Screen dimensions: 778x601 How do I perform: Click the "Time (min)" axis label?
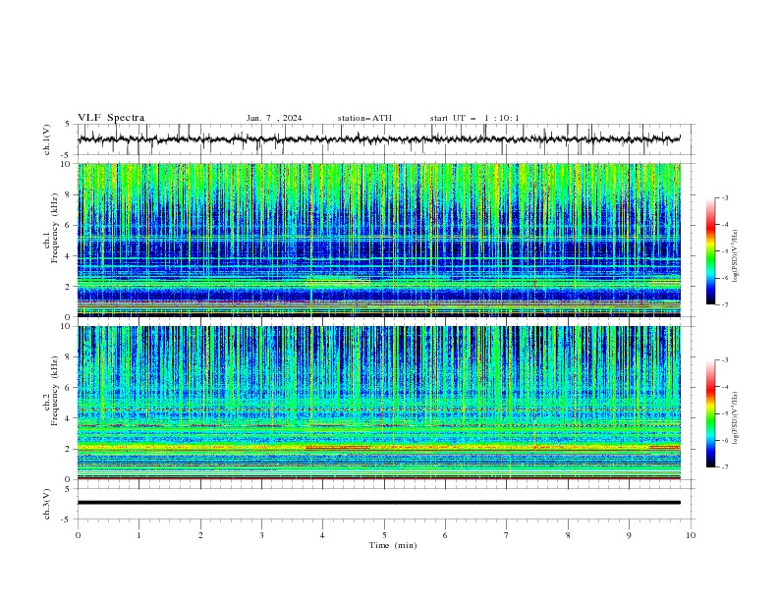(393, 545)
